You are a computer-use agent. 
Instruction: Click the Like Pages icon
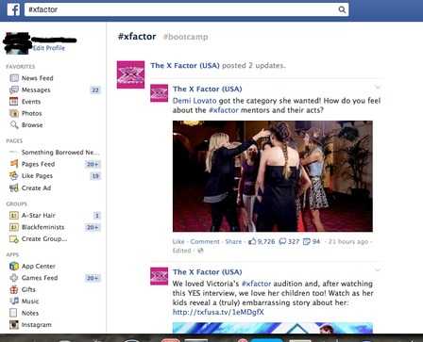tap(14, 175)
